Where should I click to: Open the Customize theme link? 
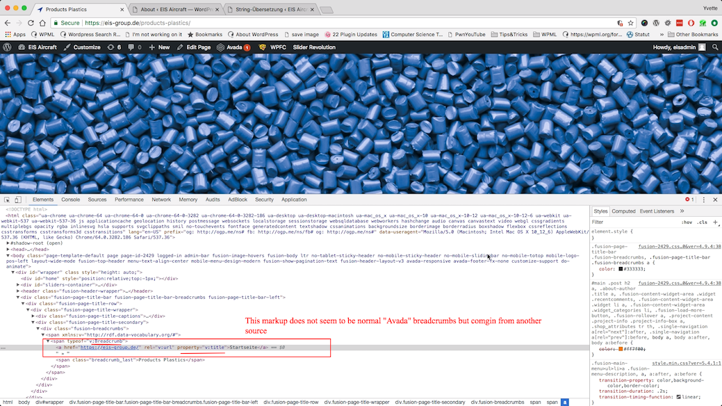click(x=82, y=47)
